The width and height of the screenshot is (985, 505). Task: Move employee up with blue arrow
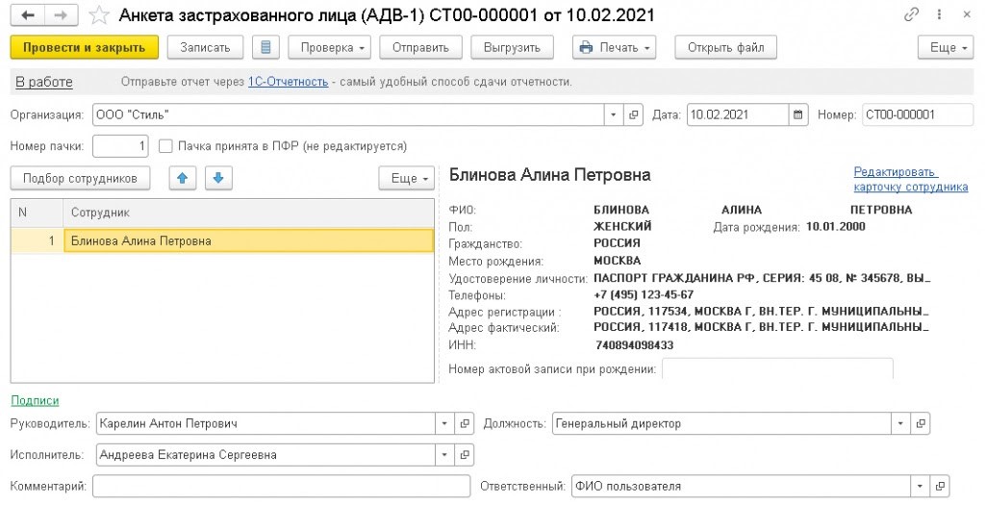click(x=182, y=178)
